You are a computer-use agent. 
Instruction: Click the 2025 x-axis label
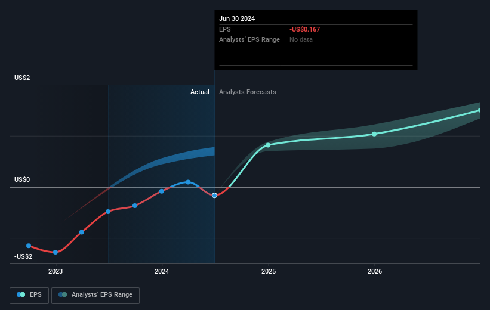coord(269,271)
